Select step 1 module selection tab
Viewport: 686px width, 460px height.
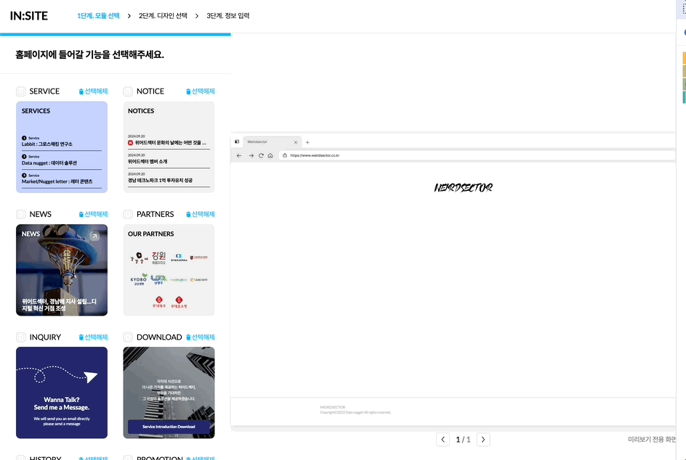pyautogui.click(x=98, y=16)
